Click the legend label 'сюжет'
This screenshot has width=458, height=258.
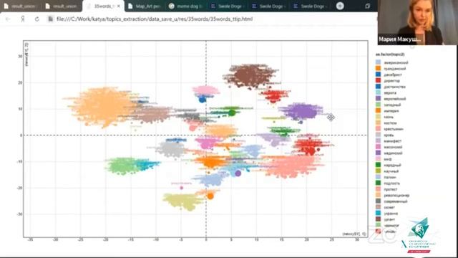389,207
